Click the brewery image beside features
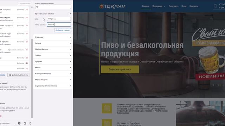Screen dimensions: 225x126 [x=200, y=113]
